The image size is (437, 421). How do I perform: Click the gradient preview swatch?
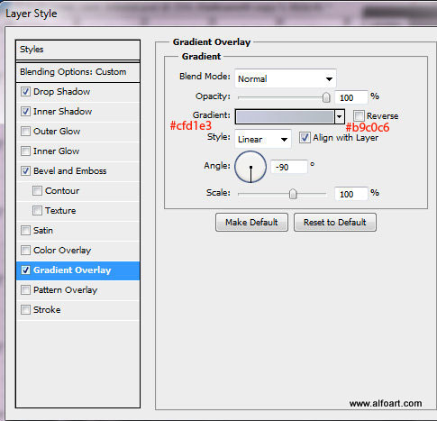point(285,116)
